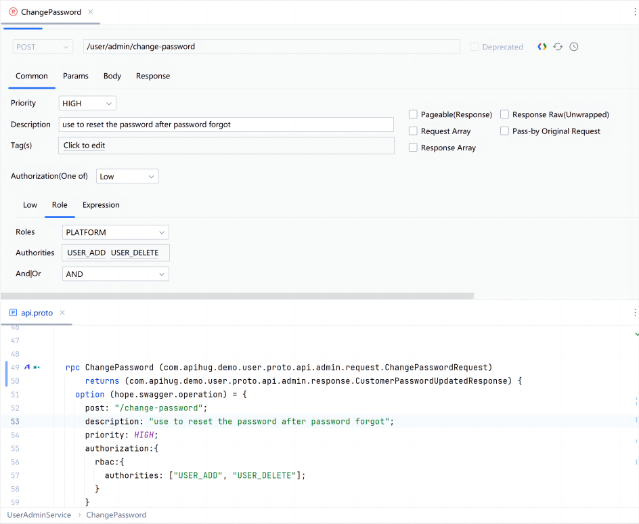Viewport: 639px width, 524px height.
Task: Close the ChangePassword editor tab
Action: [x=91, y=12]
